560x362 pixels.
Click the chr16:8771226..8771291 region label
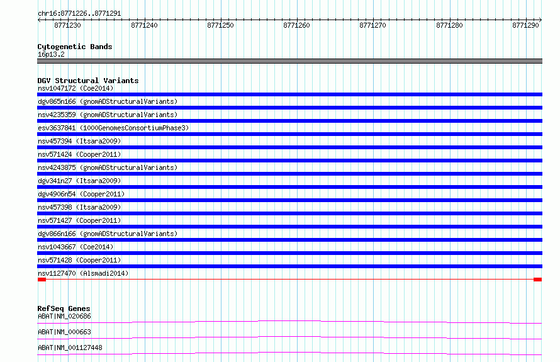pos(79,14)
